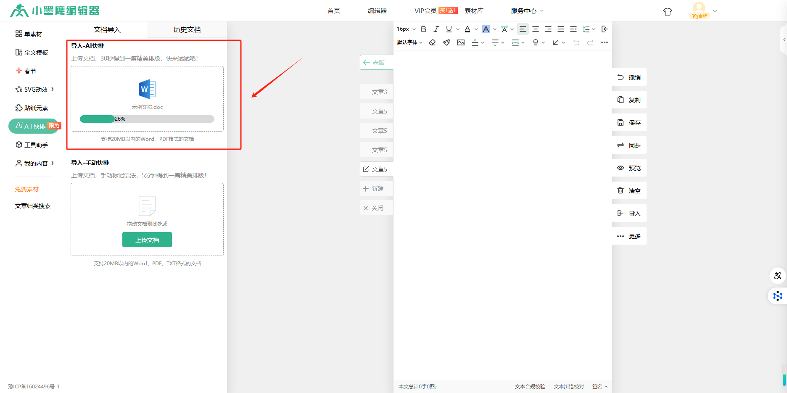The width and height of the screenshot is (787, 393).
Task: Click the green 上传文档 button
Action: pos(147,240)
